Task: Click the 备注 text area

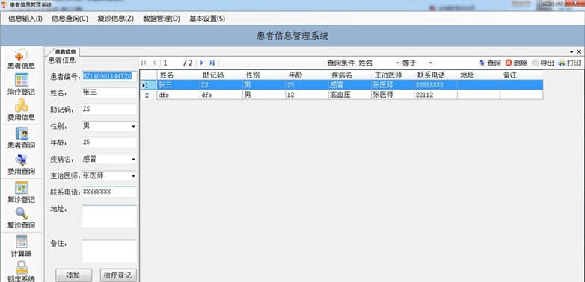Action: [x=109, y=251]
